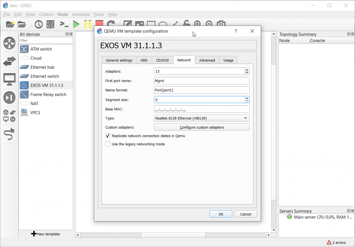Open console for all devices icon
The width and height of the screenshot is (355, 247).
pyautogui.click(x=64, y=24)
